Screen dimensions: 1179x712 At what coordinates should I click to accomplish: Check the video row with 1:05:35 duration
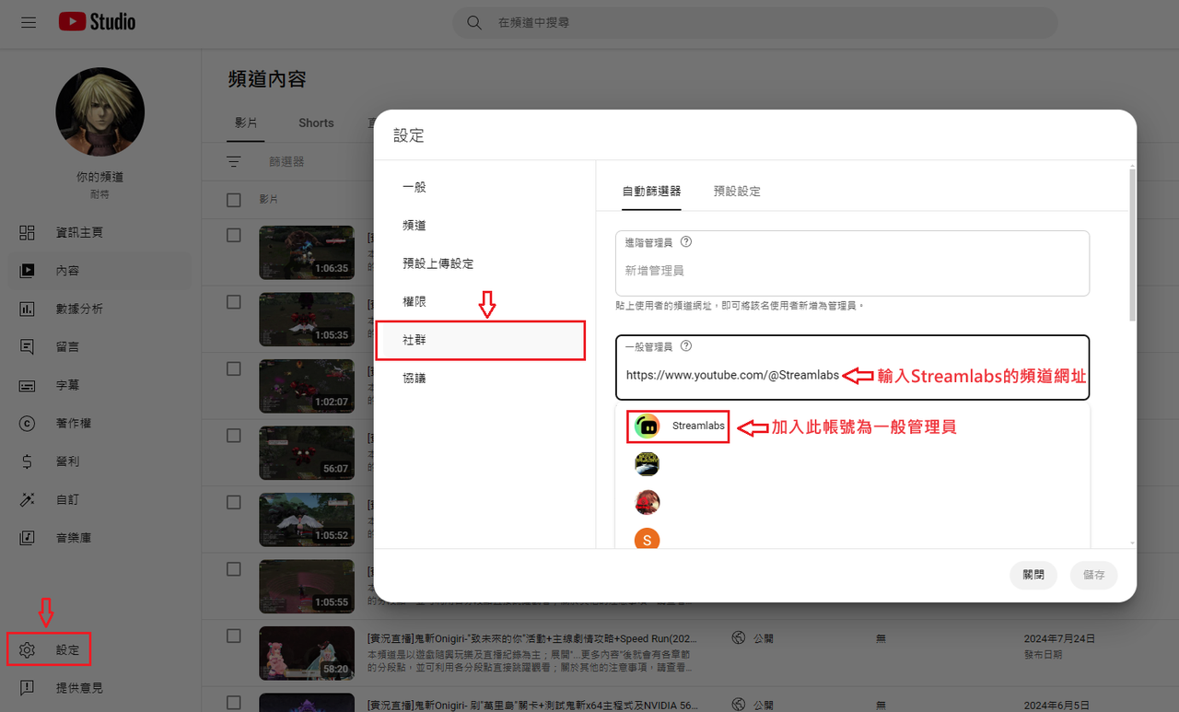click(234, 301)
